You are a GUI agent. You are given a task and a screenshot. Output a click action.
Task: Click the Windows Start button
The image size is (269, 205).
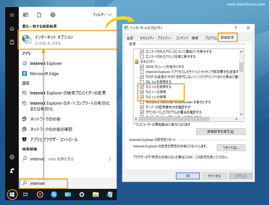(12, 194)
